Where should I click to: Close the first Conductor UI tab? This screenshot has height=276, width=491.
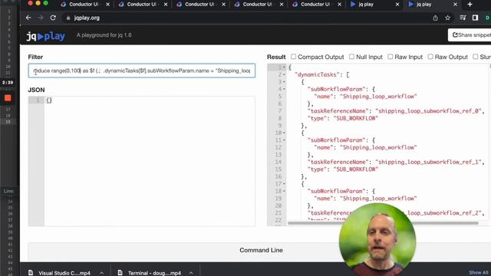coord(107,5)
